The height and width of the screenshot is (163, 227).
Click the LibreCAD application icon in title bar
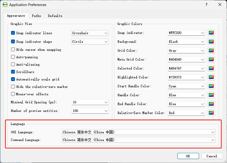(x=5, y=5)
